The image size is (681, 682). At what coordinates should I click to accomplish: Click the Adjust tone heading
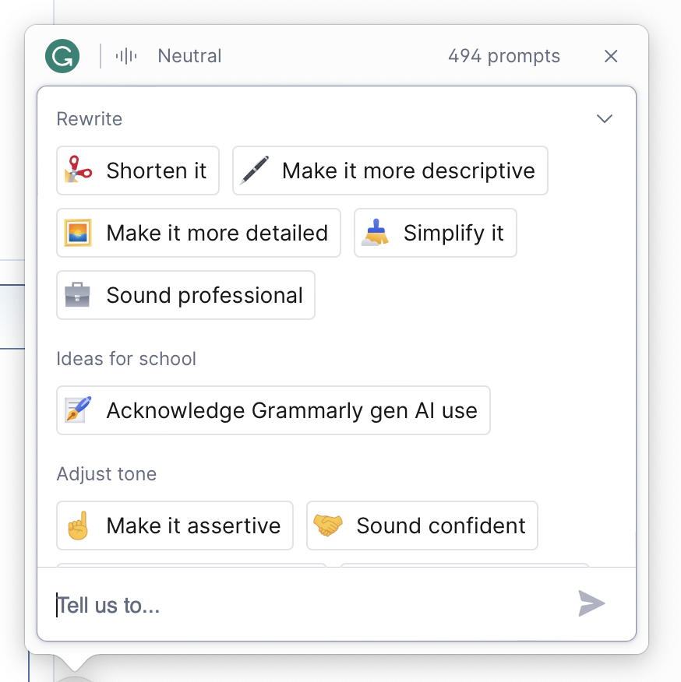click(x=106, y=474)
